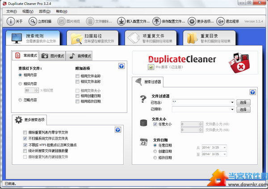The height and width of the screenshot is (189, 268).
Task: Open the 视图(V) menu
Action: point(28,12)
